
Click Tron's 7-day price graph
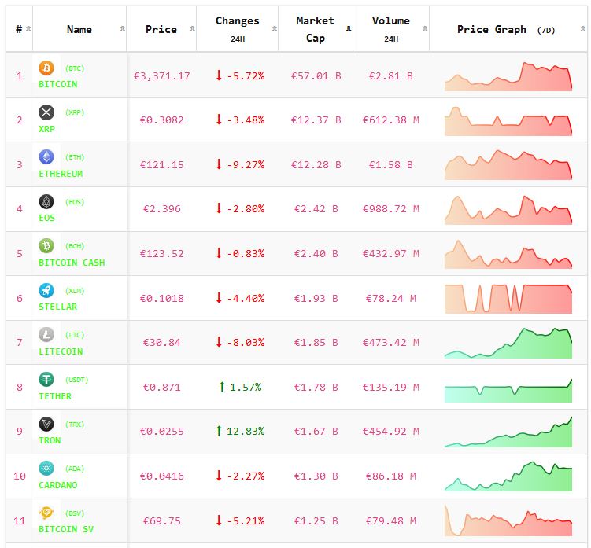click(508, 432)
